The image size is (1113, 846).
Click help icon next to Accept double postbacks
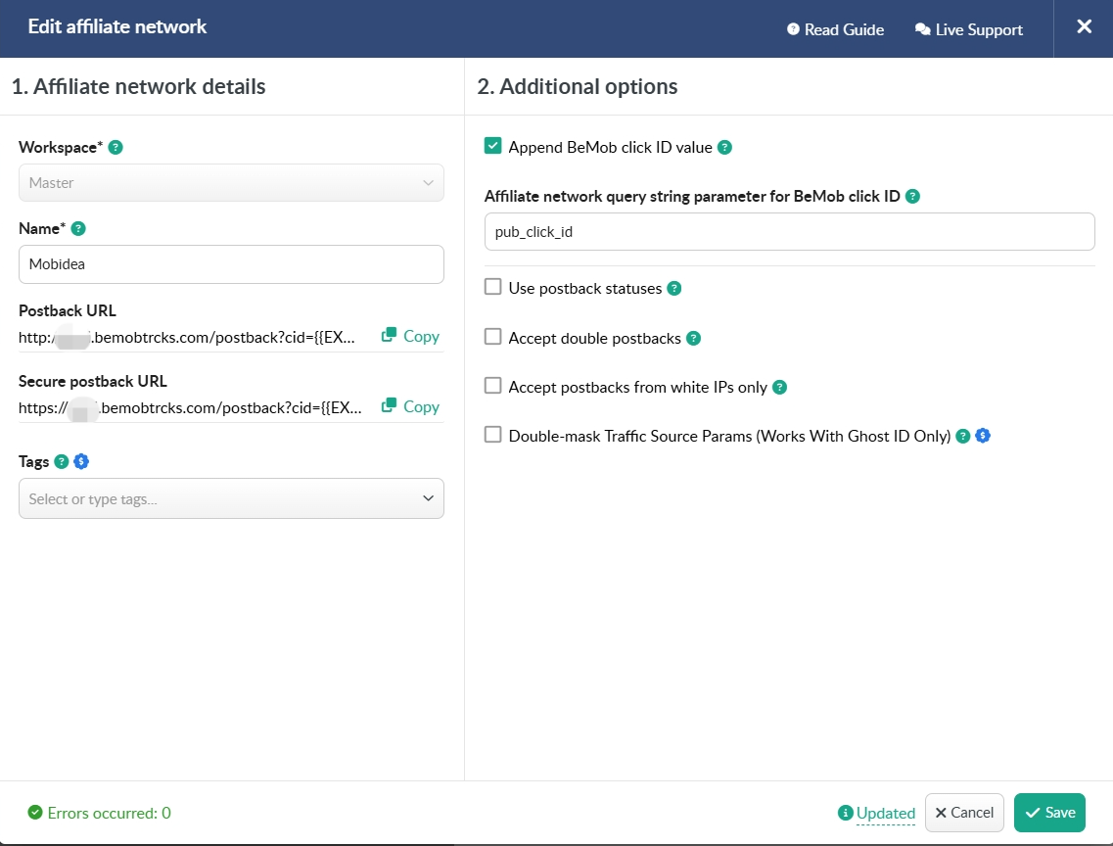click(x=693, y=338)
